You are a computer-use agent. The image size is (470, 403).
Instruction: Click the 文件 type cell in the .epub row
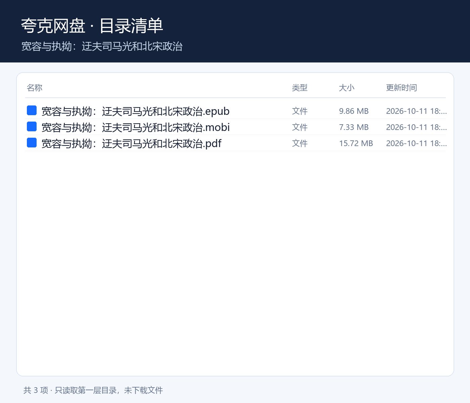[x=300, y=111]
